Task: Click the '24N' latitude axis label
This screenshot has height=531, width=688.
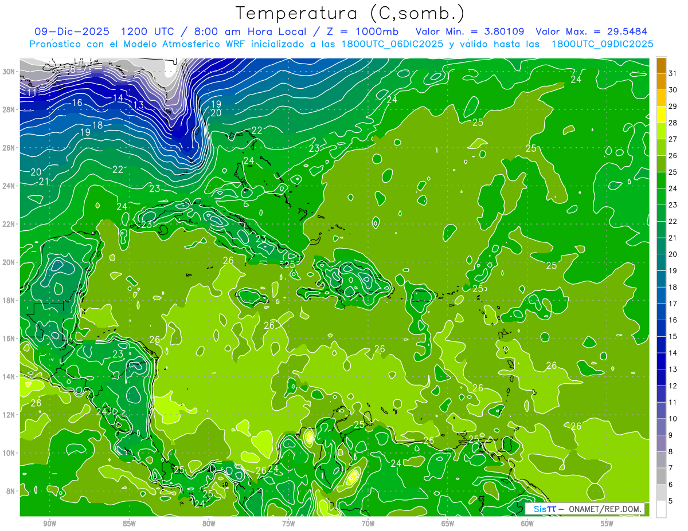Action: [9, 186]
